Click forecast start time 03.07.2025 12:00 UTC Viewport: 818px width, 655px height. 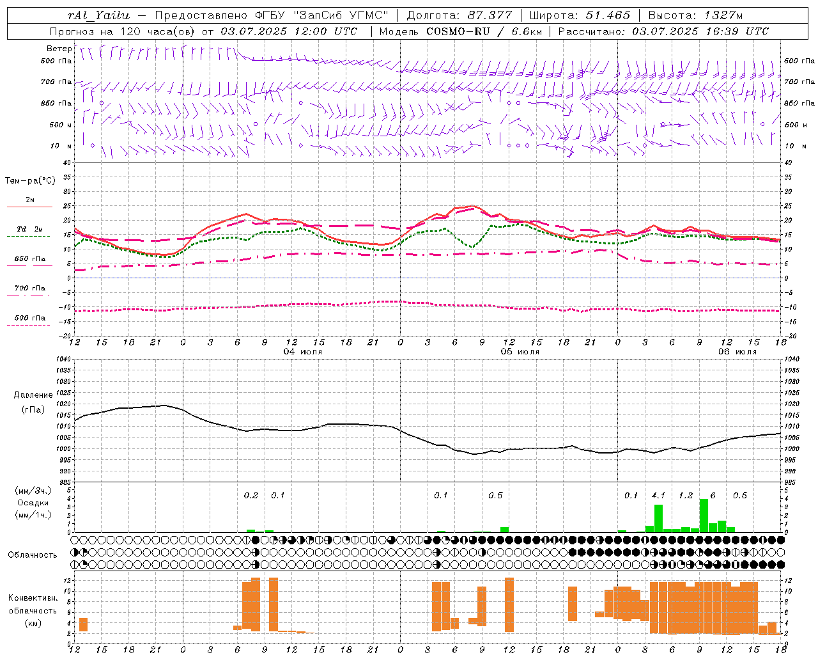(x=289, y=31)
